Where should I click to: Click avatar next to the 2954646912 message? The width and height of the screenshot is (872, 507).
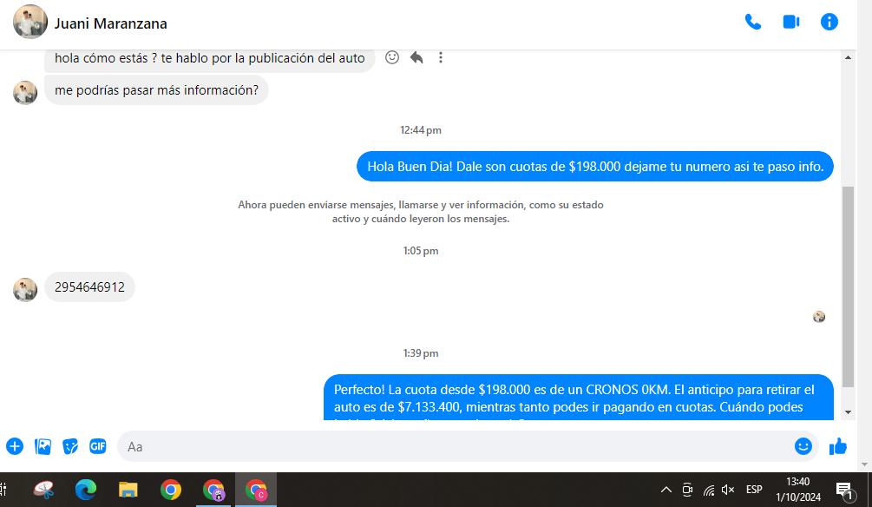25,289
